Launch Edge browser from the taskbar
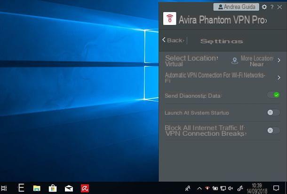This screenshot has height=194, width=287. pyautogui.click(x=21, y=188)
